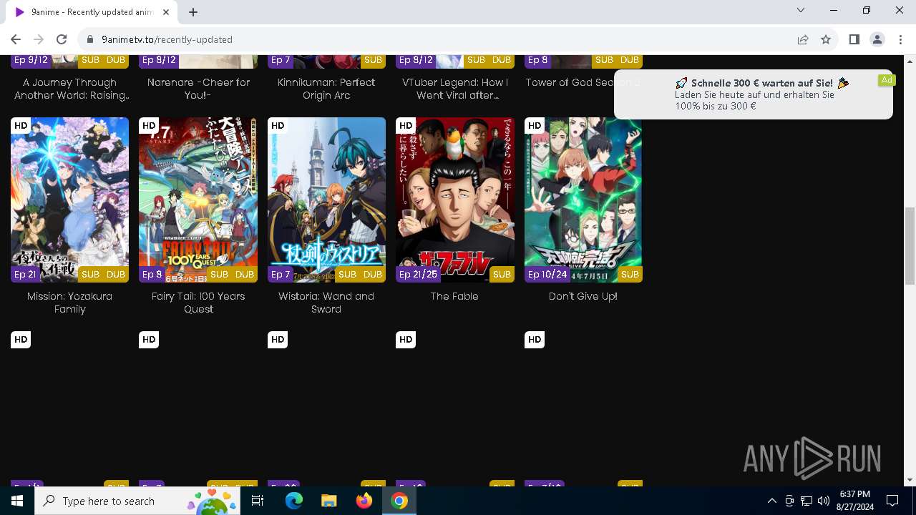Open the notification center
This screenshot has width=916, height=515.
pos(892,501)
